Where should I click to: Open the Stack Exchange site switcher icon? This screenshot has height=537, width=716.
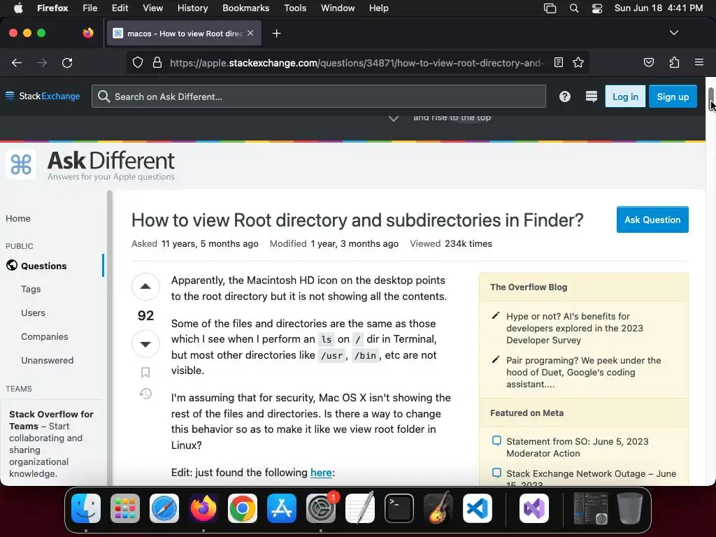click(592, 96)
